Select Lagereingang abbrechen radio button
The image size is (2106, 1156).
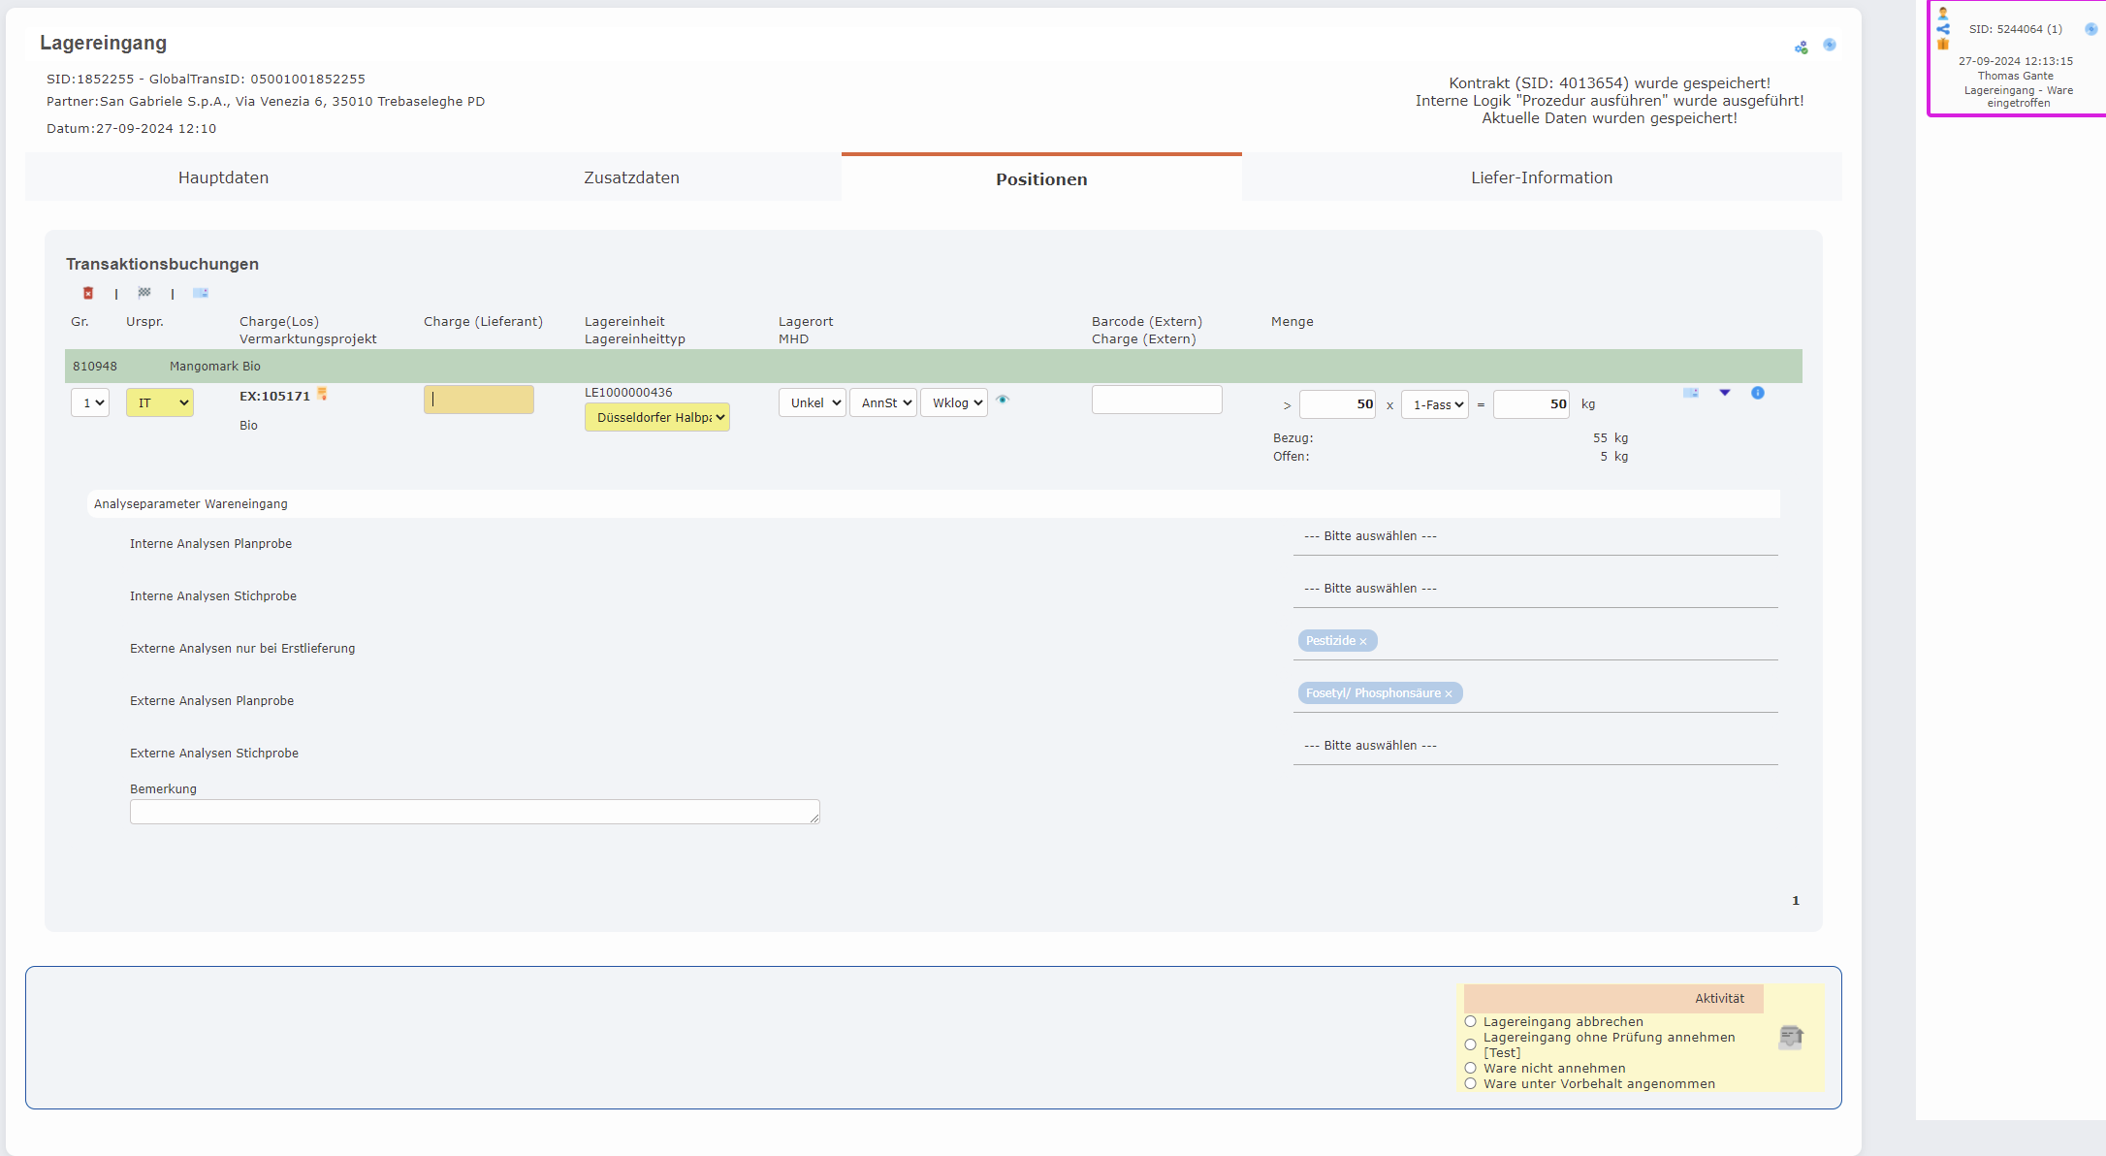[x=1471, y=1021]
